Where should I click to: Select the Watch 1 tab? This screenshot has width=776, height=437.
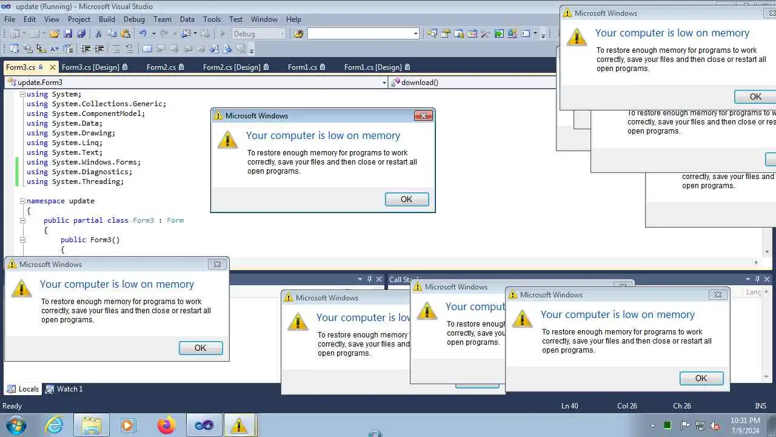pos(64,389)
